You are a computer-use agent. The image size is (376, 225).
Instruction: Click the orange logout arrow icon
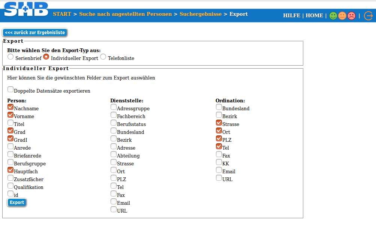click(x=369, y=16)
